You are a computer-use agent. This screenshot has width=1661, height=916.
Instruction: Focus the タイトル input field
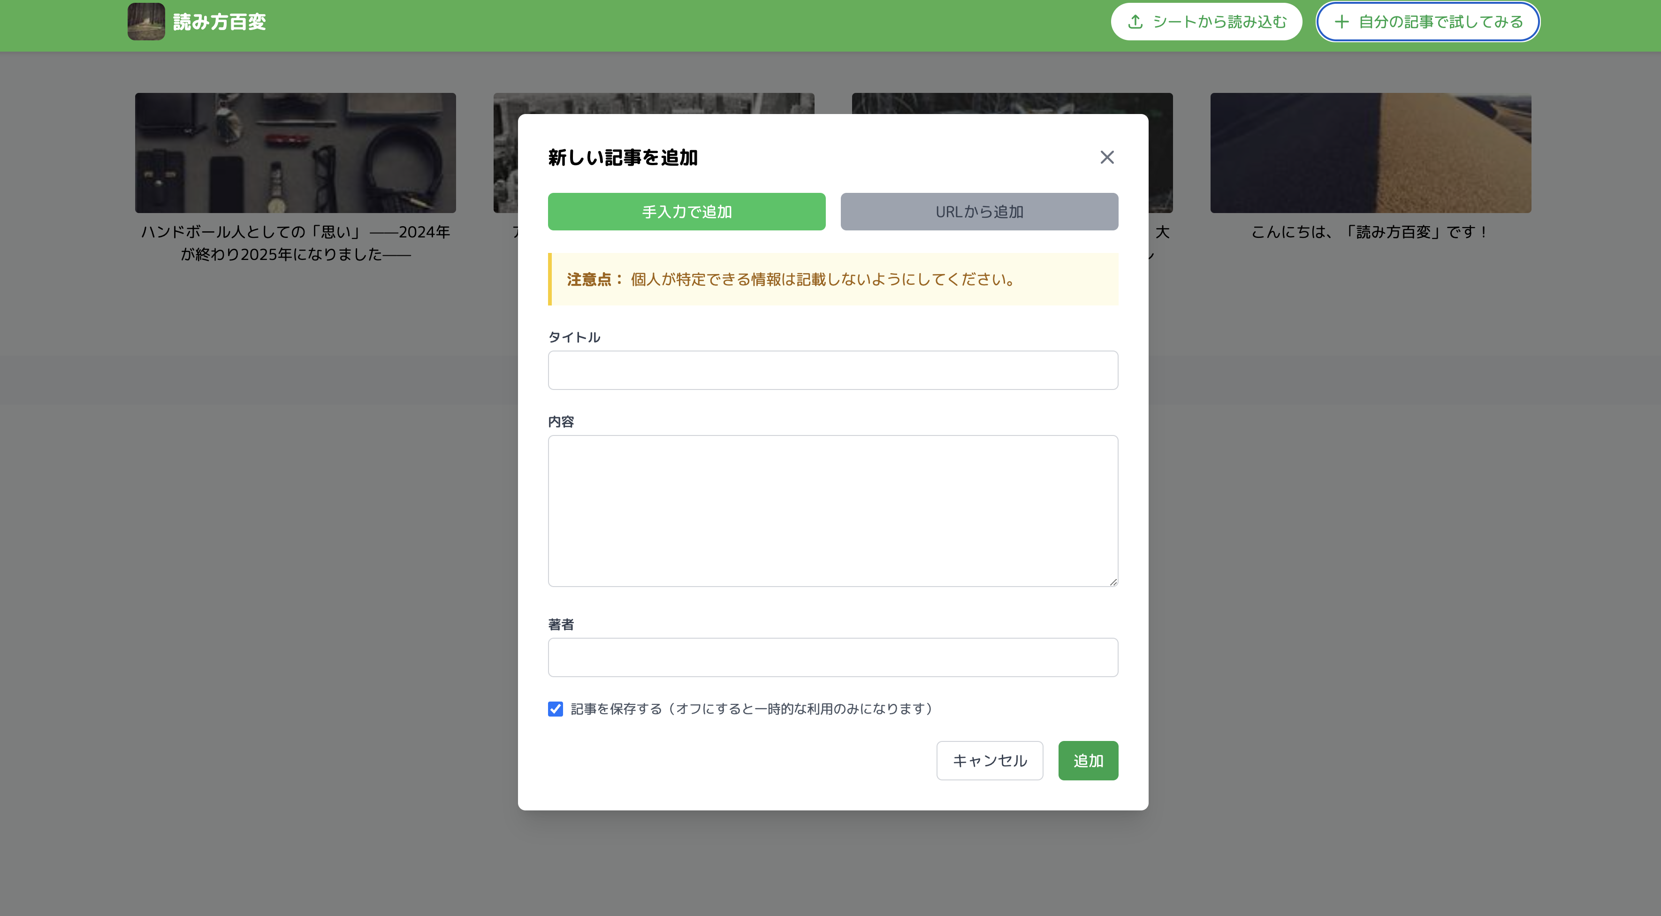click(832, 370)
